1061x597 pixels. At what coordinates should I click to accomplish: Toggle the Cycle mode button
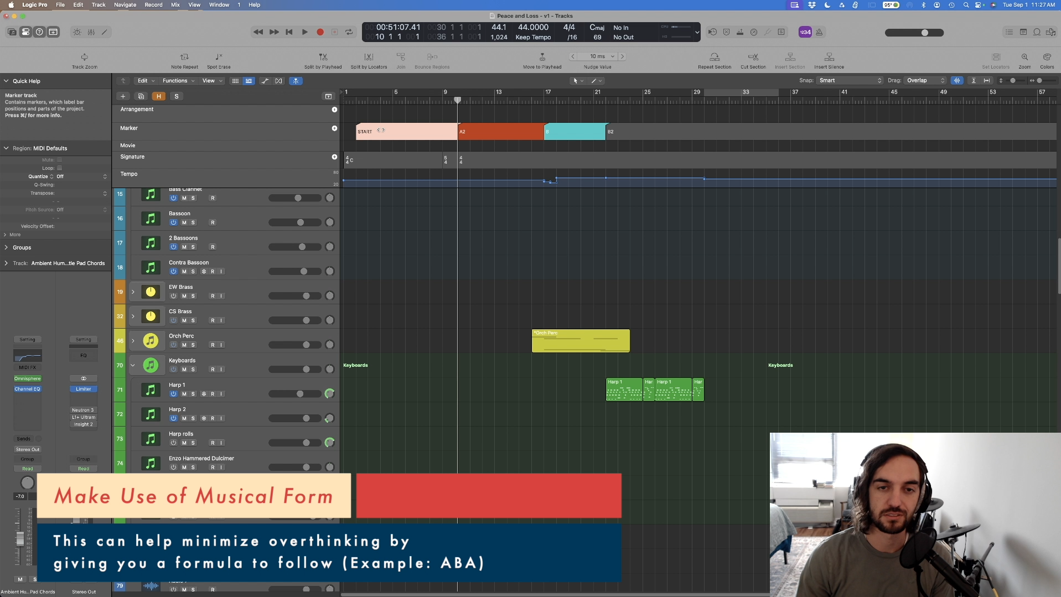click(349, 32)
